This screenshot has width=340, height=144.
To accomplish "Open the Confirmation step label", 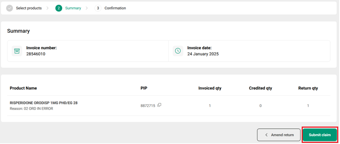I will click(115, 8).
